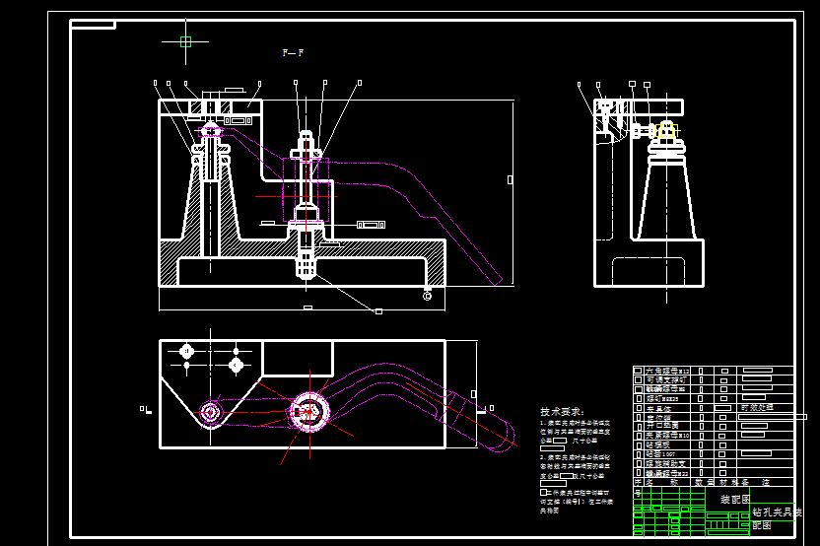
Task: Select the 名称 column header in parts list
Action: (x=661, y=482)
